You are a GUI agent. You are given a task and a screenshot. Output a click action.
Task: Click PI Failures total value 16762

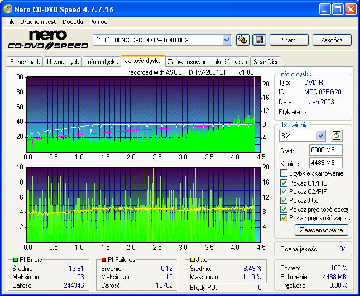pyautogui.click(x=164, y=285)
